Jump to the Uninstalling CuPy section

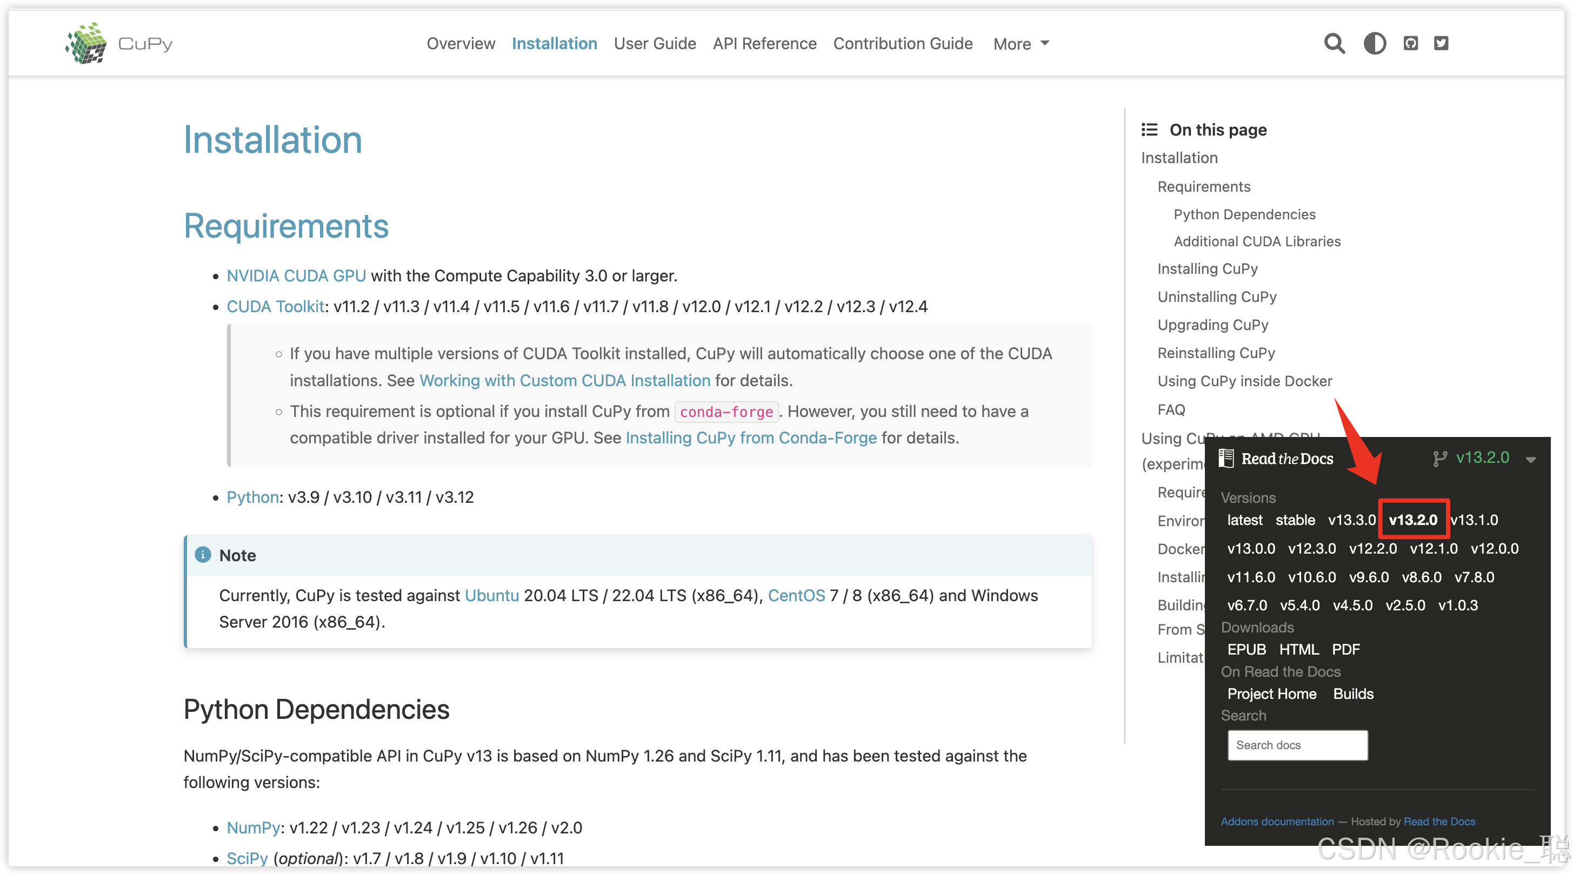click(1216, 297)
